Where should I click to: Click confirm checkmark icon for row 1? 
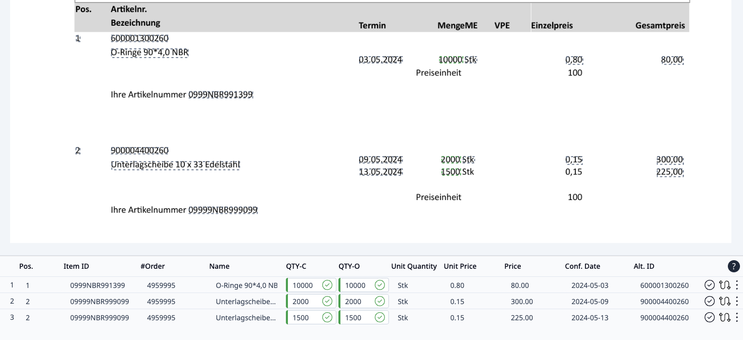pyautogui.click(x=709, y=285)
